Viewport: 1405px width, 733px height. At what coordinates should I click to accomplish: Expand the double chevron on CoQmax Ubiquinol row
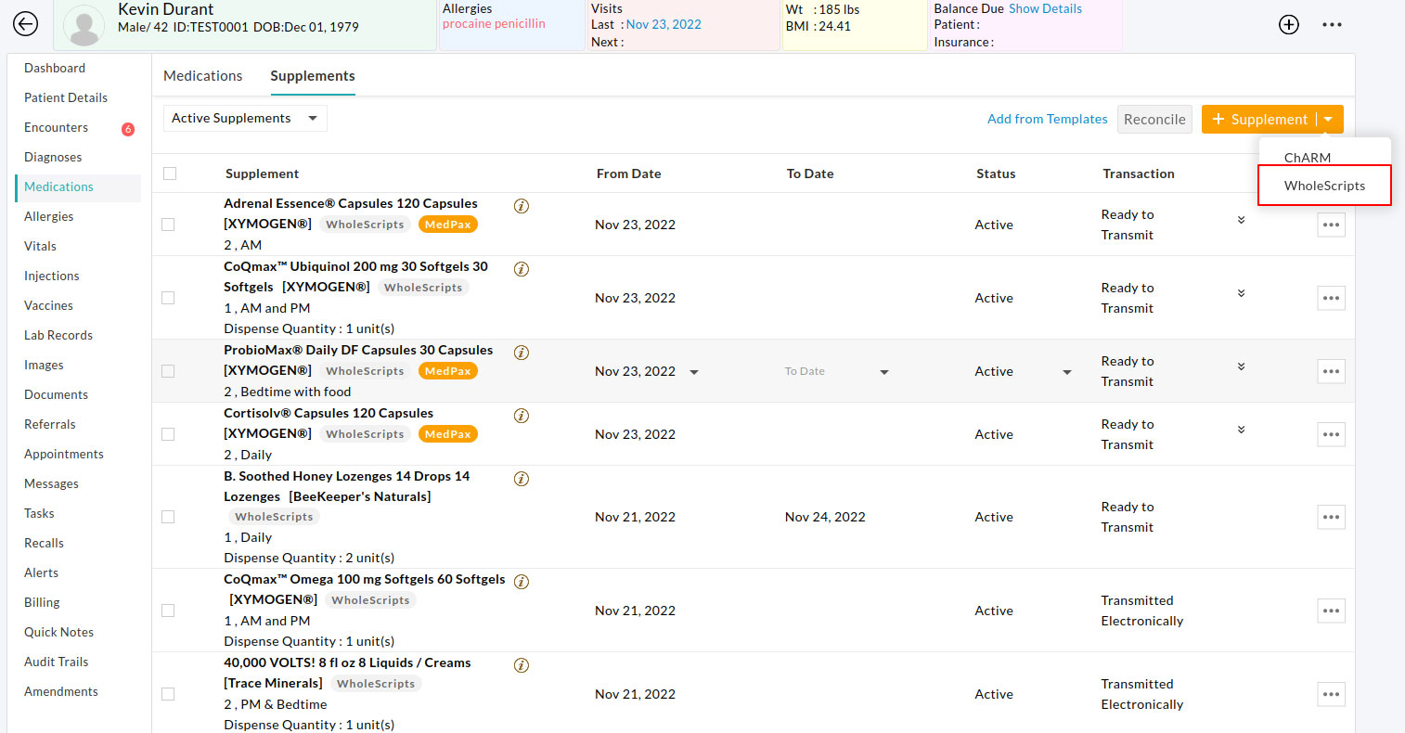pos(1241,293)
